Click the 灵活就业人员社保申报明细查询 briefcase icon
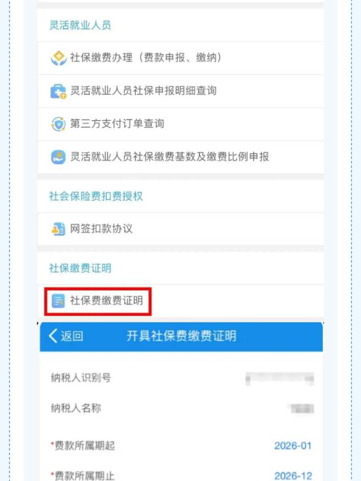 tap(58, 91)
